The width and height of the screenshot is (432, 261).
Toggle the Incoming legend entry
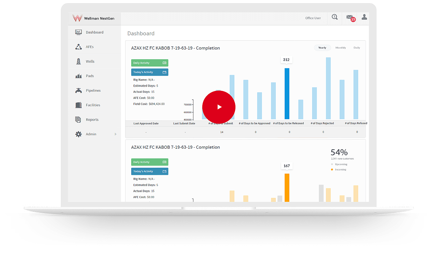[x=339, y=169]
